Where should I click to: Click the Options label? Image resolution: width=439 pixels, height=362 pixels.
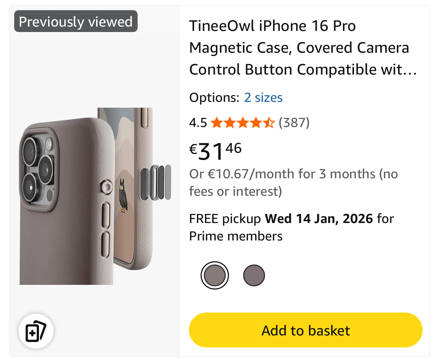(x=214, y=98)
